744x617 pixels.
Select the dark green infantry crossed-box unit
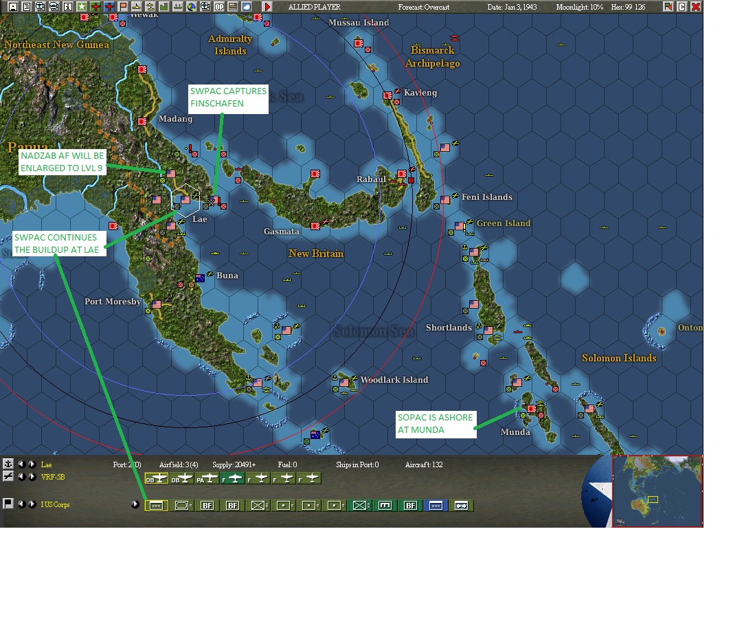click(360, 506)
